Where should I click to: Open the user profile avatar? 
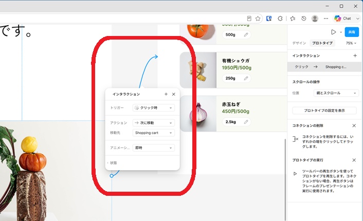point(315,19)
